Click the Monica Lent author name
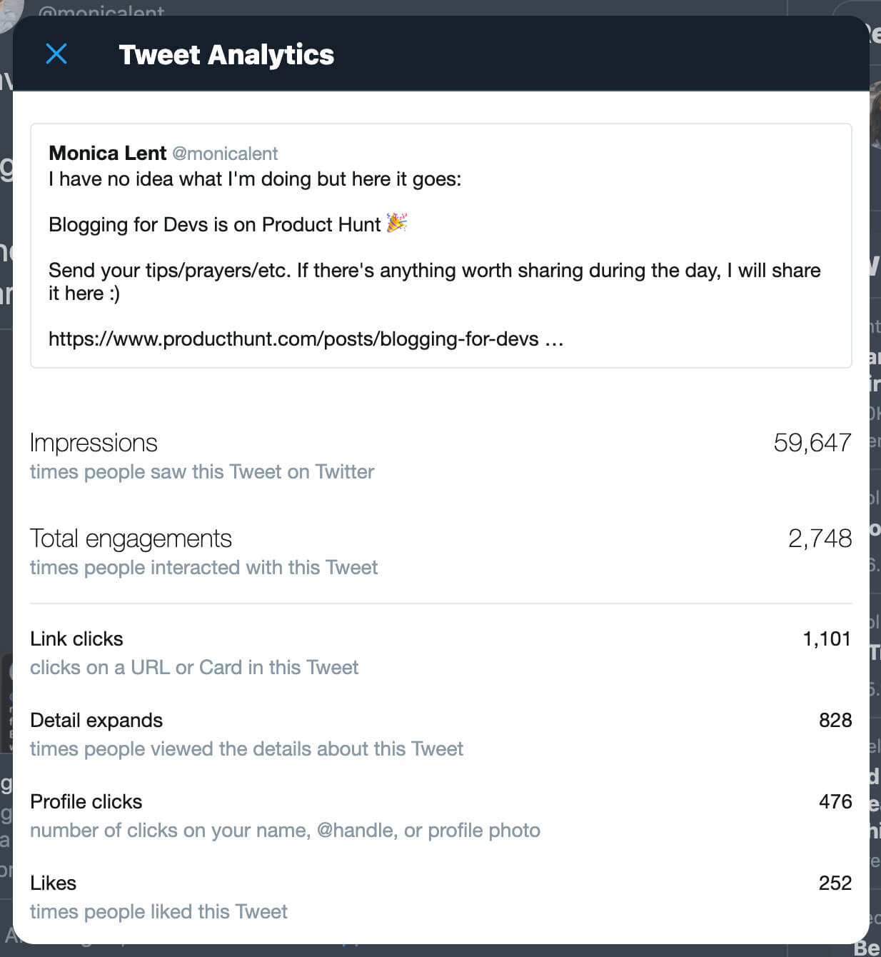Image resolution: width=881 pixels, height=957 pixels. [x=107, y=153]
